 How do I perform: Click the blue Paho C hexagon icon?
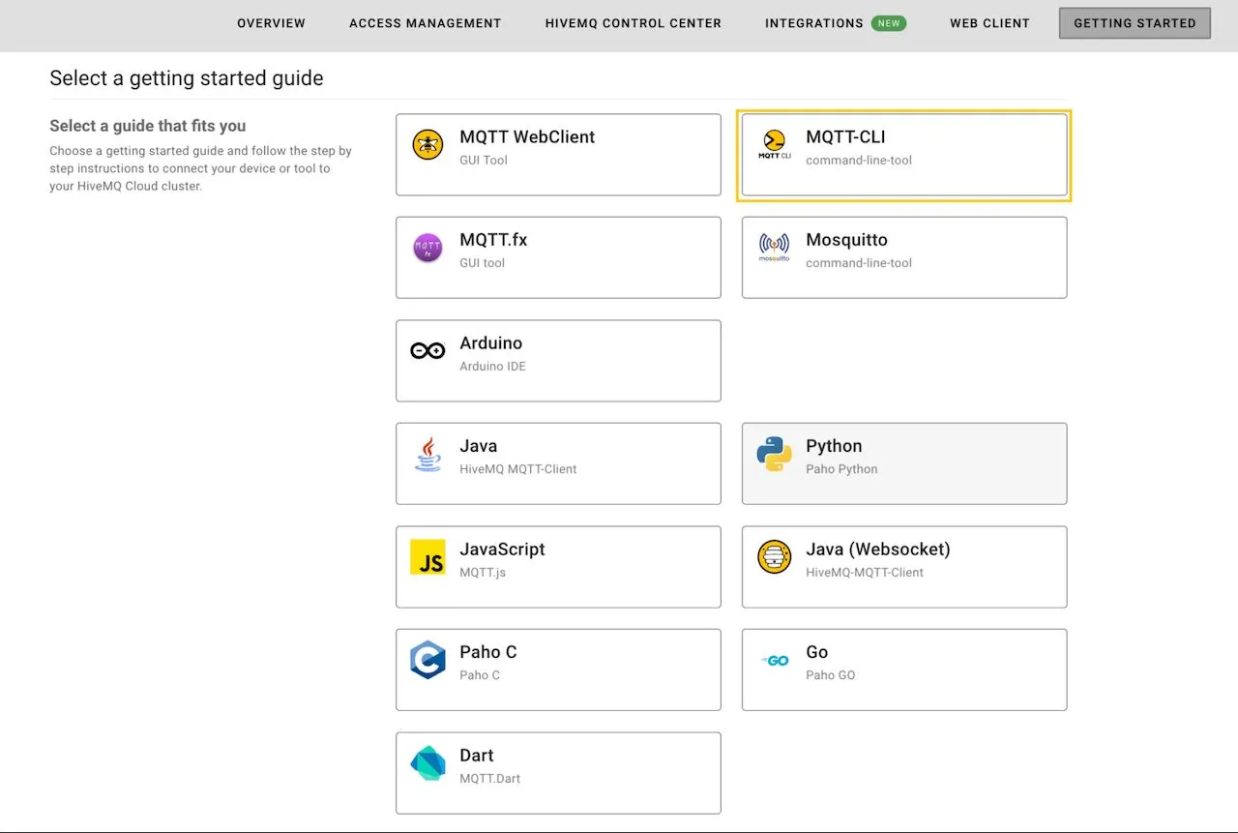click(427, 660)
